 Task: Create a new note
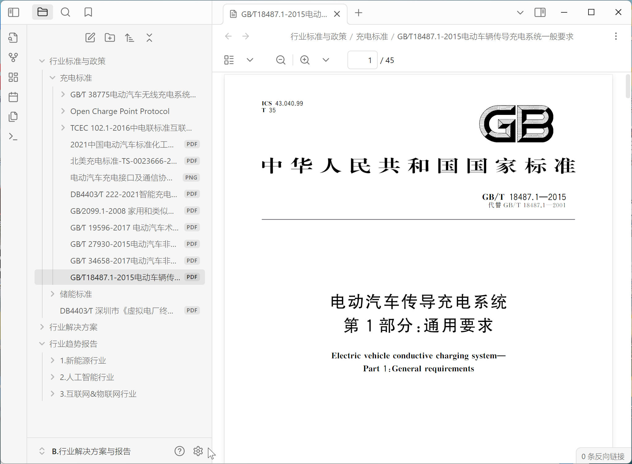click(90, 38)
